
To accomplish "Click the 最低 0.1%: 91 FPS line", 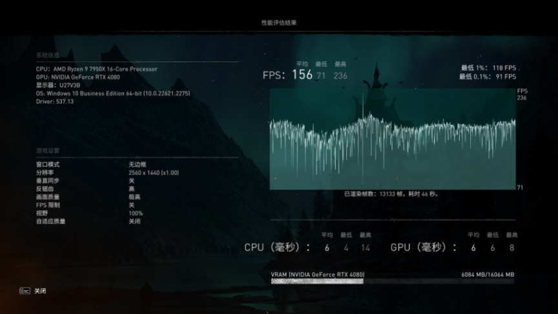I will click(x=488, y=76).
